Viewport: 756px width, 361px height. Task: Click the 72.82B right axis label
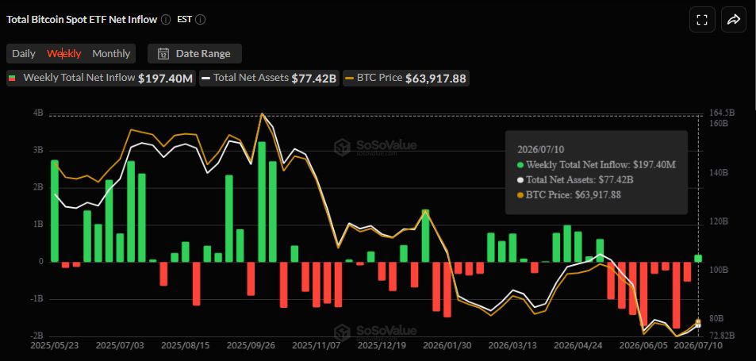(722, 336)
